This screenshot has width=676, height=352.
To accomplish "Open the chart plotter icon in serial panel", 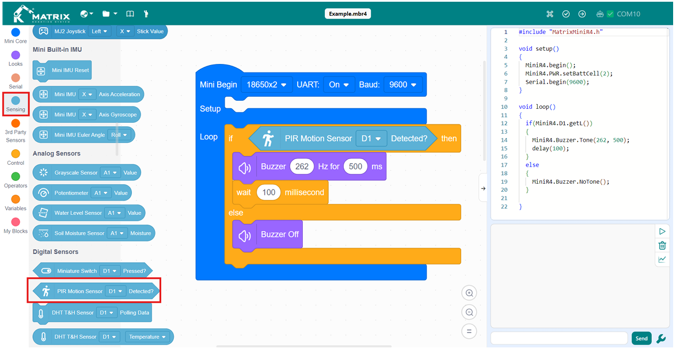I will [x=662, y=259].
